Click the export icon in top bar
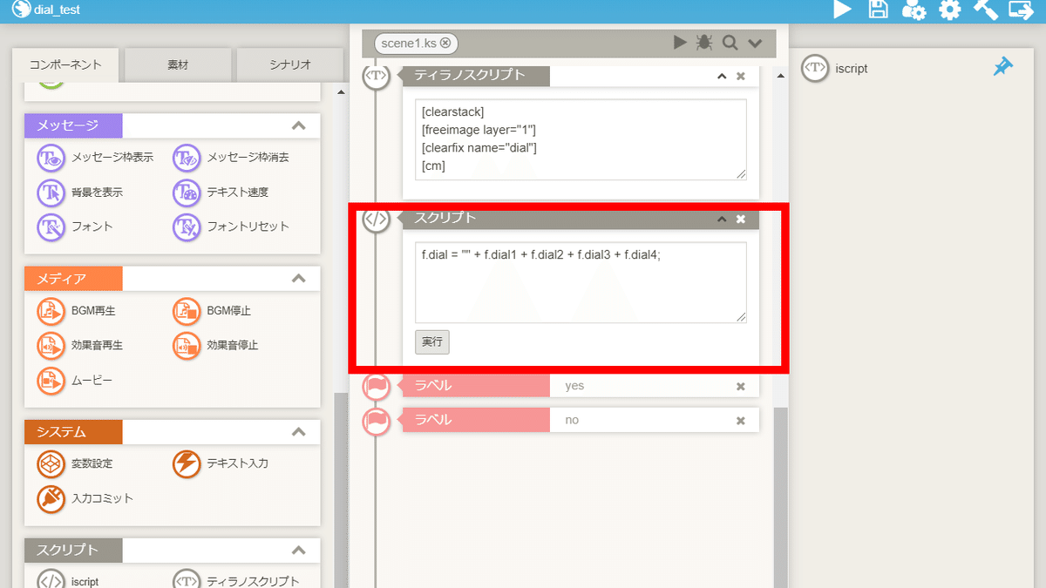 click(1021, 10)
